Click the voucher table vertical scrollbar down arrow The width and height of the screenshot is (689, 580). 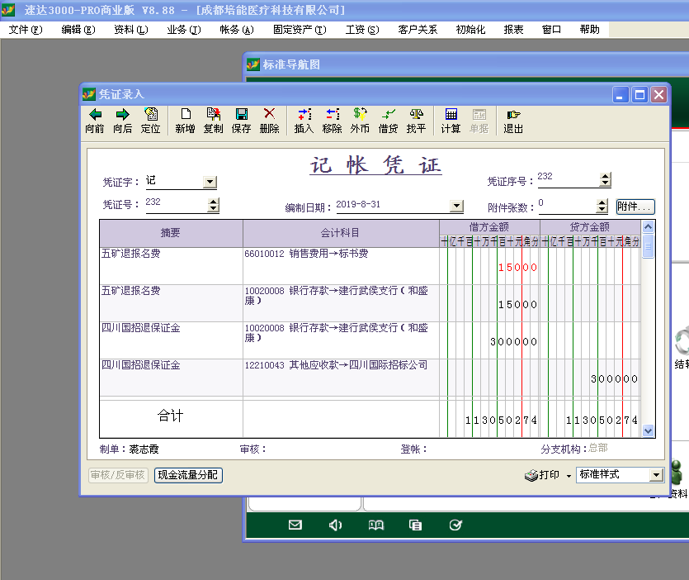click(648, 430)
